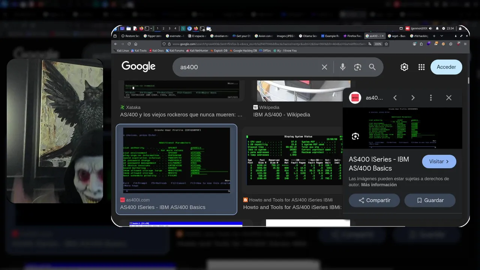Bookmark this page with star icon
The height and width of the screenshot is (270, 480).
(x=386, y=44)
